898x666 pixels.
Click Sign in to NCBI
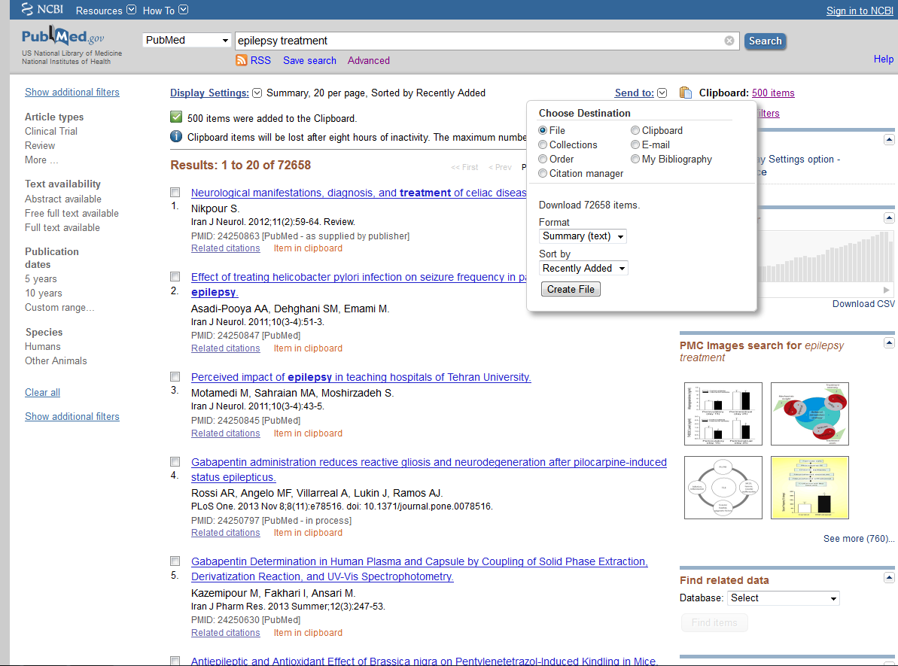coord(860,11)
